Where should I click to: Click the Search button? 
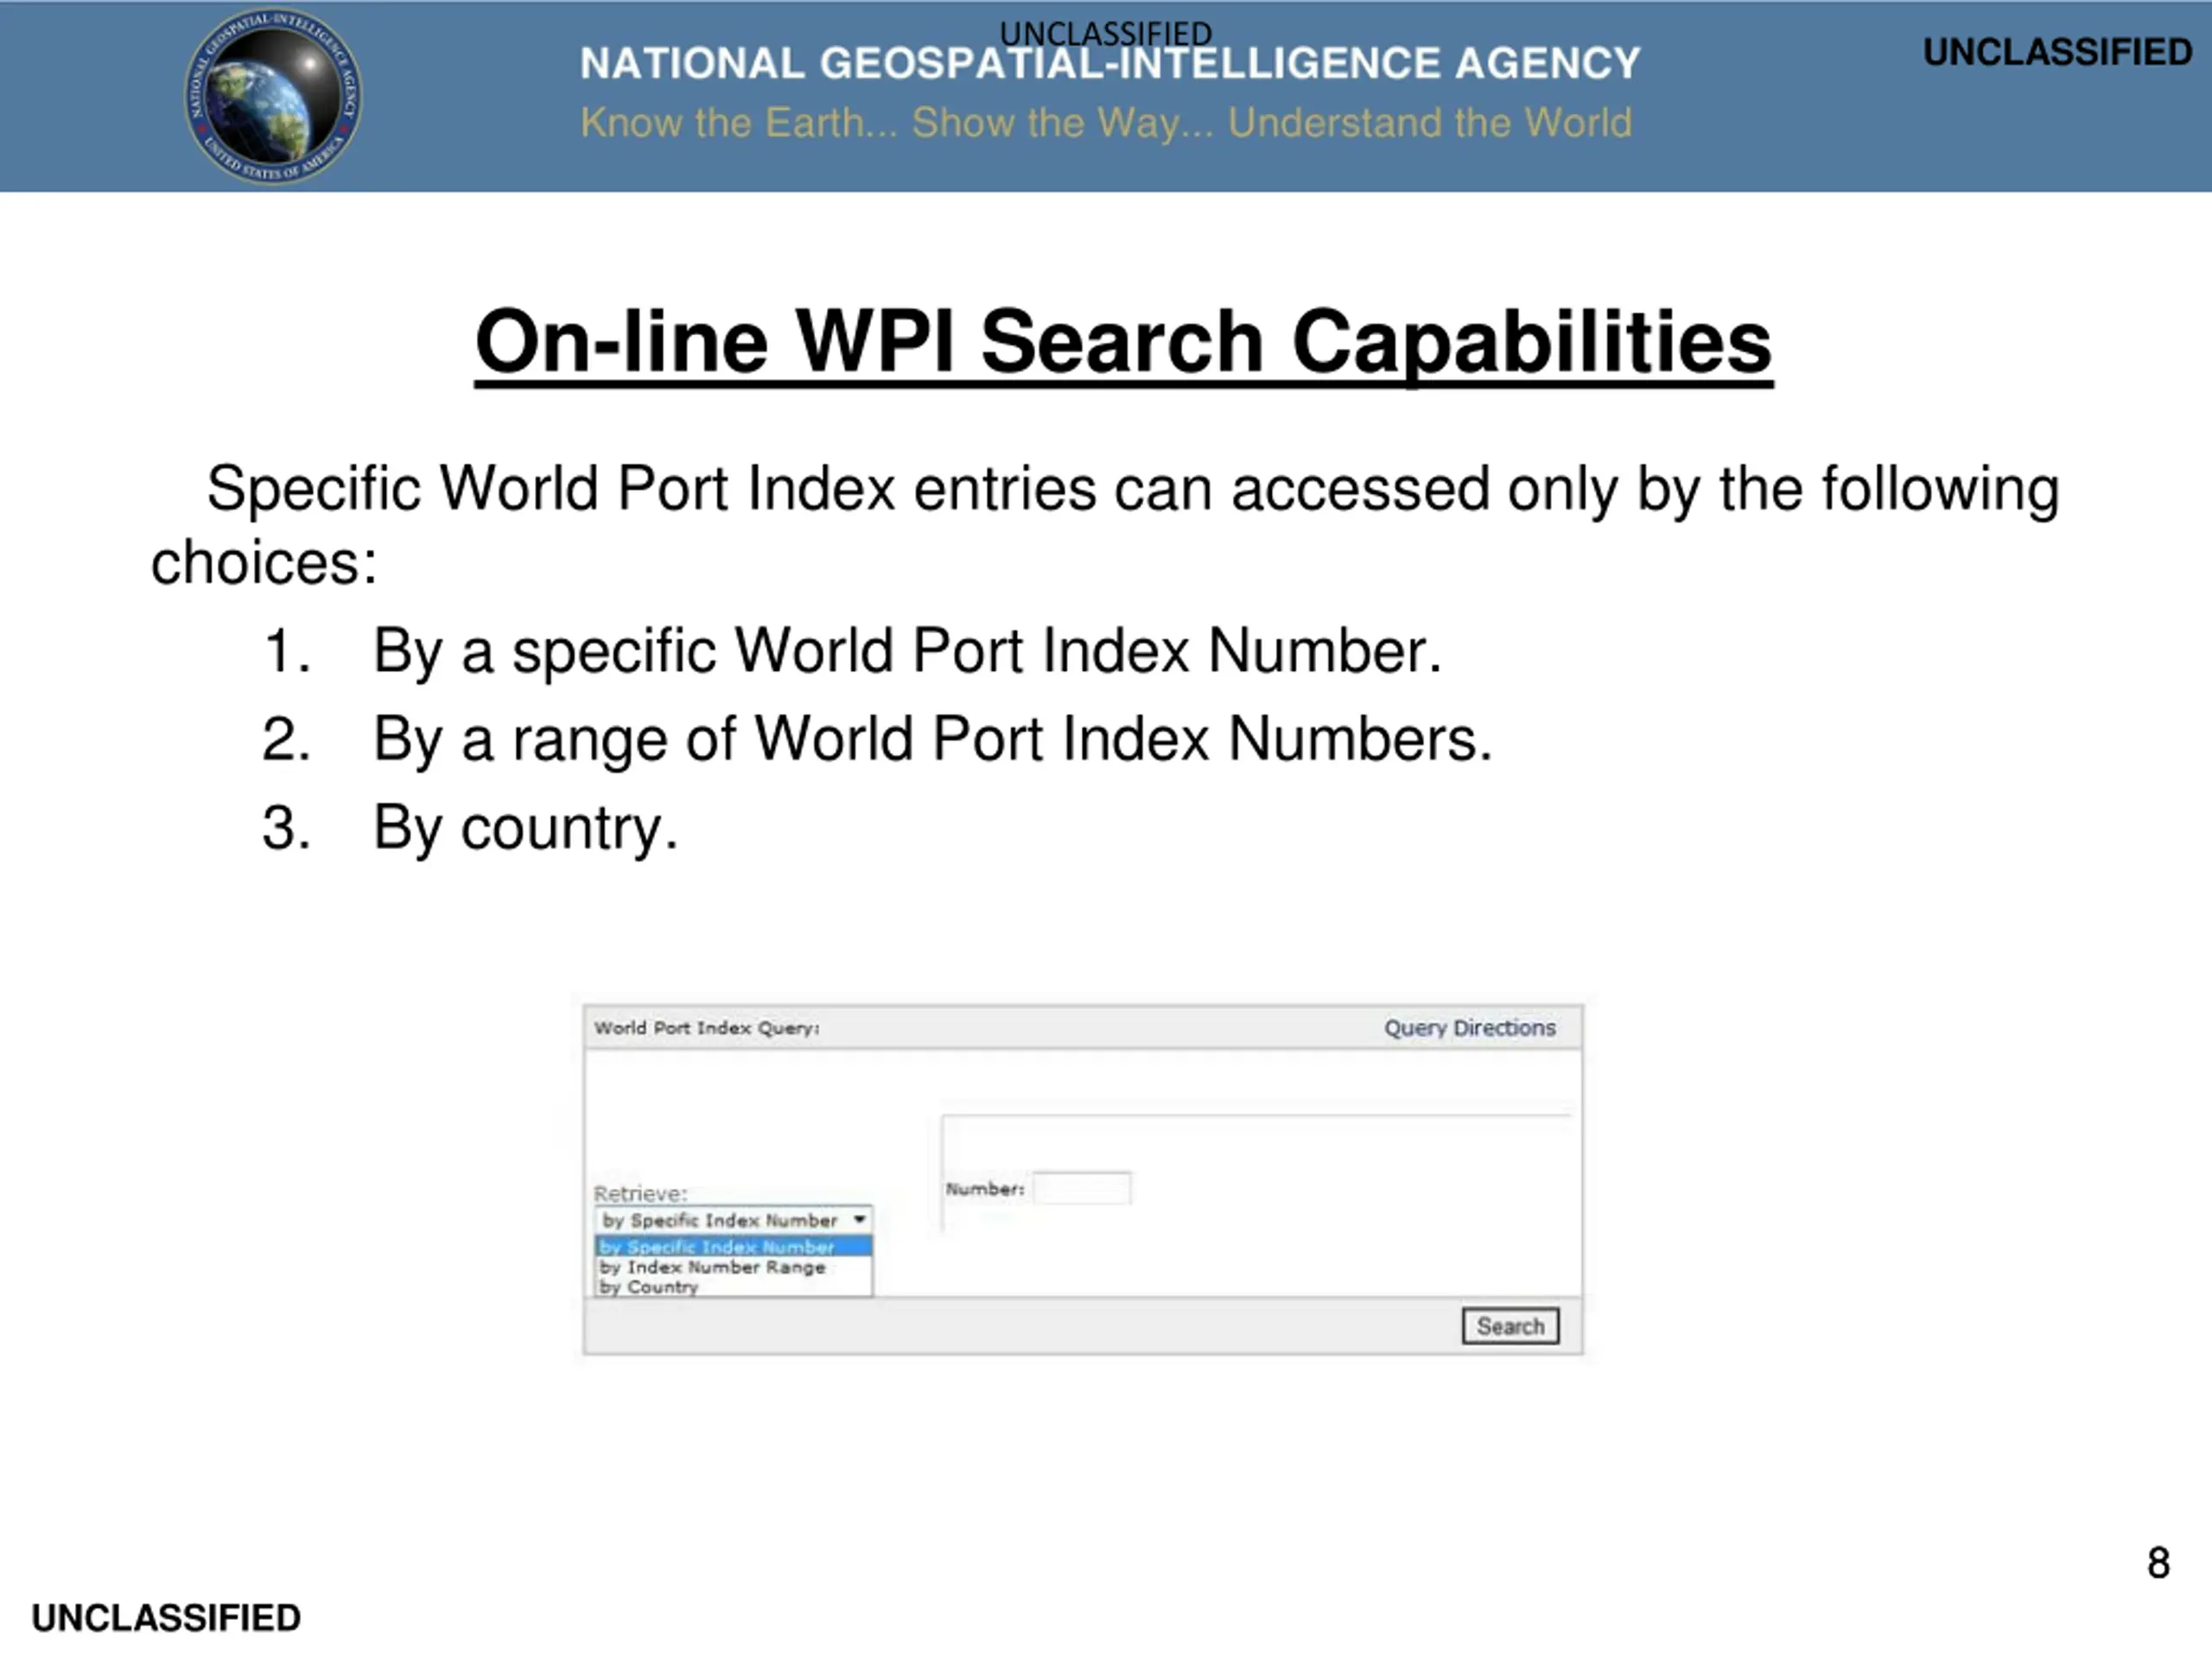tap(1510, 1326)
